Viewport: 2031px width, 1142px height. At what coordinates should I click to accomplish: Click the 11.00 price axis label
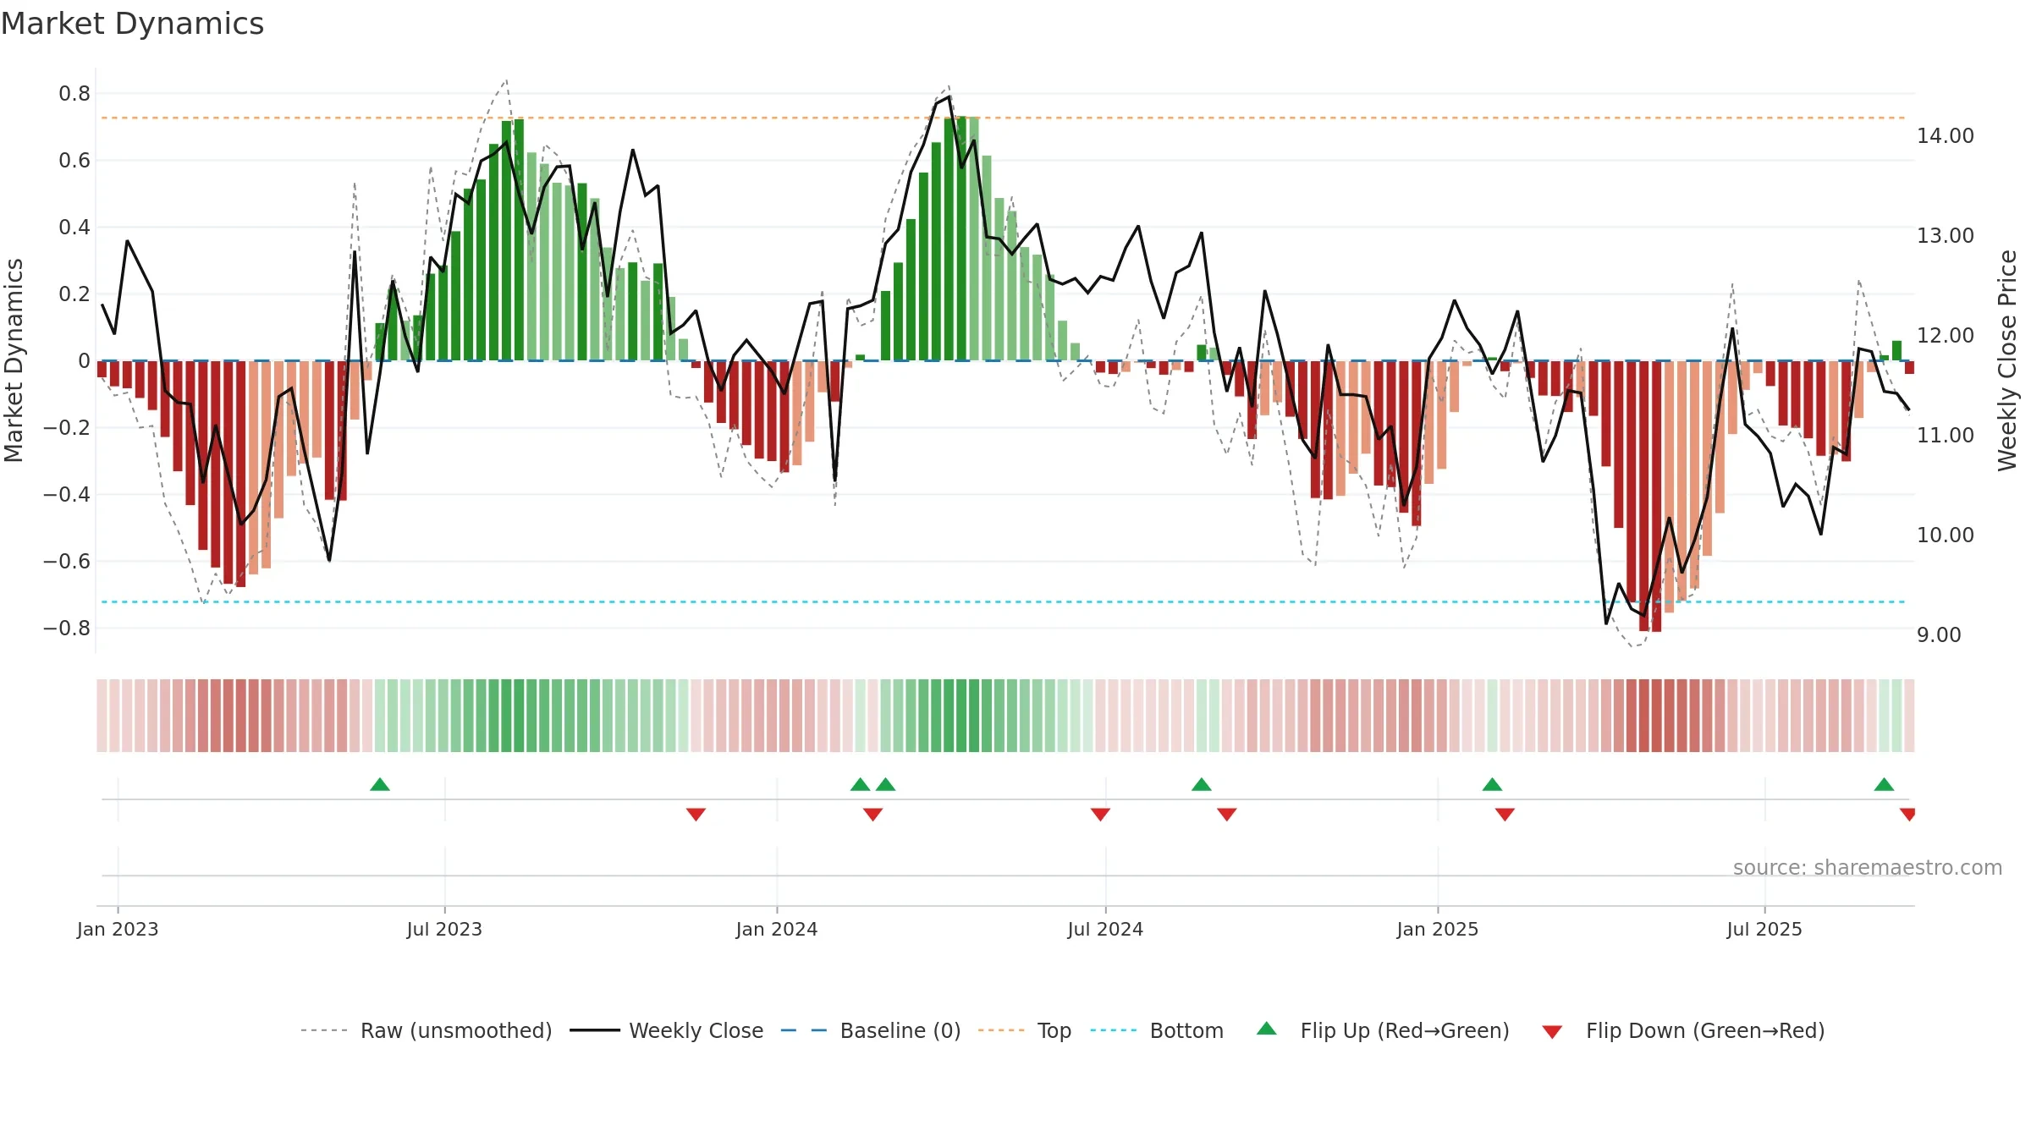click(x=1946, y=435)
